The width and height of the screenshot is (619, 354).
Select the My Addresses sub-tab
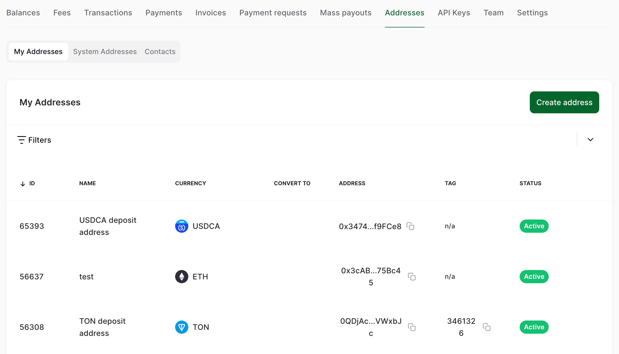coord(38,52)
